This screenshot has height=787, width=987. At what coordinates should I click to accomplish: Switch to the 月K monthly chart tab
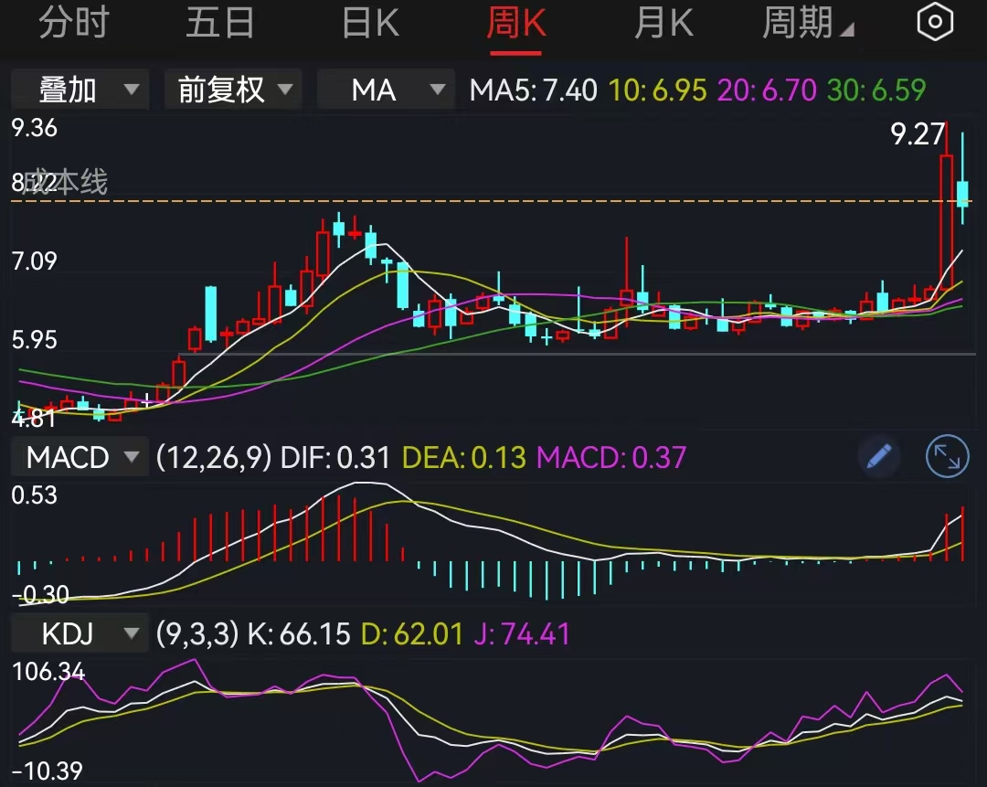point(664,23)
